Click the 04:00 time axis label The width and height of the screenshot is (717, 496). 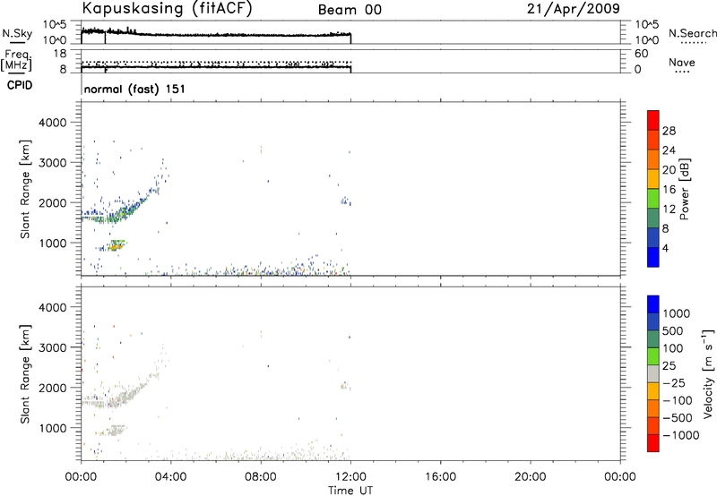pos(171,477)
